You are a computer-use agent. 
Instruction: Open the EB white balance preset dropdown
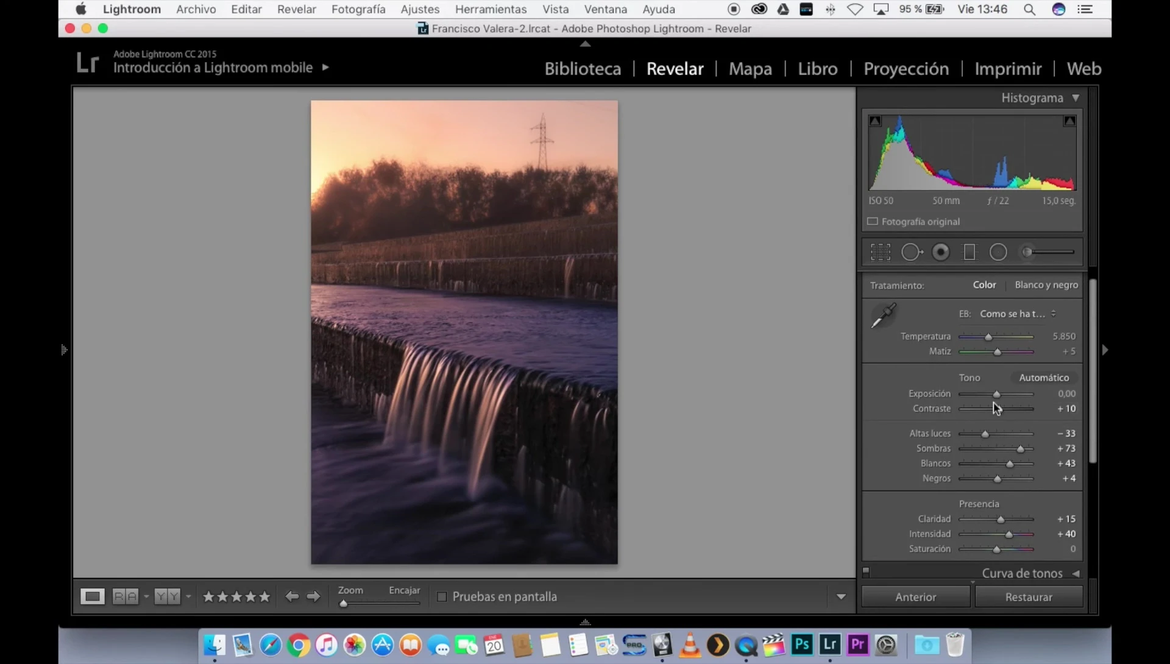tap(1018, 314)
